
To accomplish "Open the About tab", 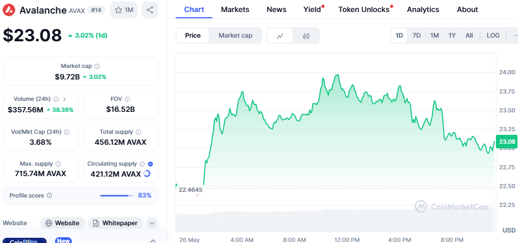I will click(x=467, y=9).
